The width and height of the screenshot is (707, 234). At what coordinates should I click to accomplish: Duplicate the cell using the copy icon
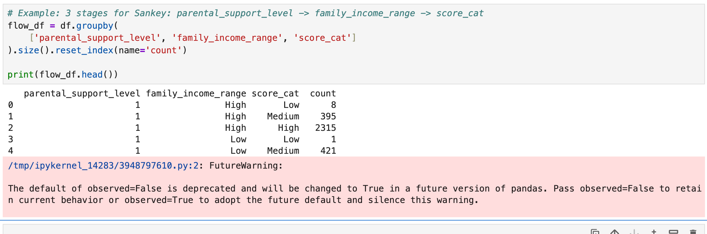pos(595,232)
